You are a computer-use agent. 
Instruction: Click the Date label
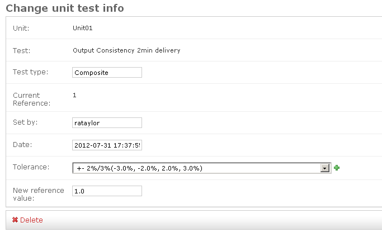coord(22,144)
